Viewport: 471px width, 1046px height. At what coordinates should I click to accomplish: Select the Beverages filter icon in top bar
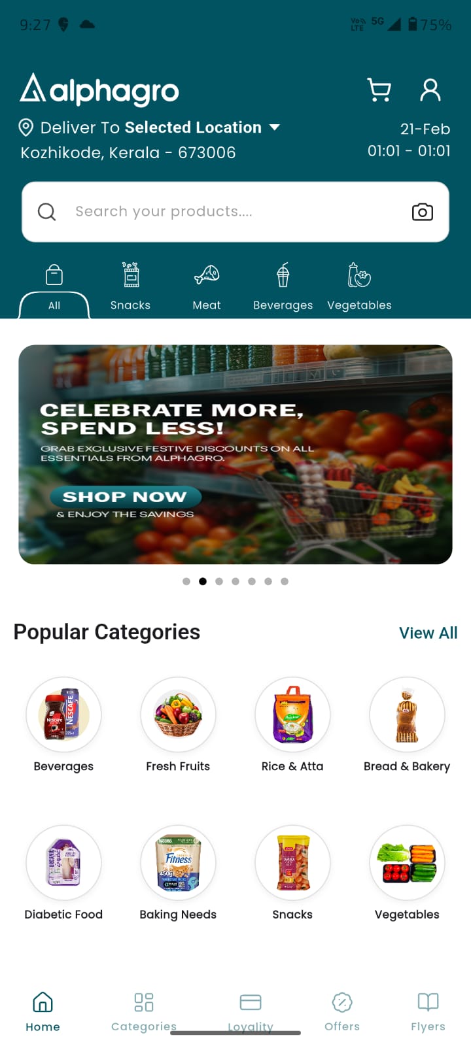[283, 275]
